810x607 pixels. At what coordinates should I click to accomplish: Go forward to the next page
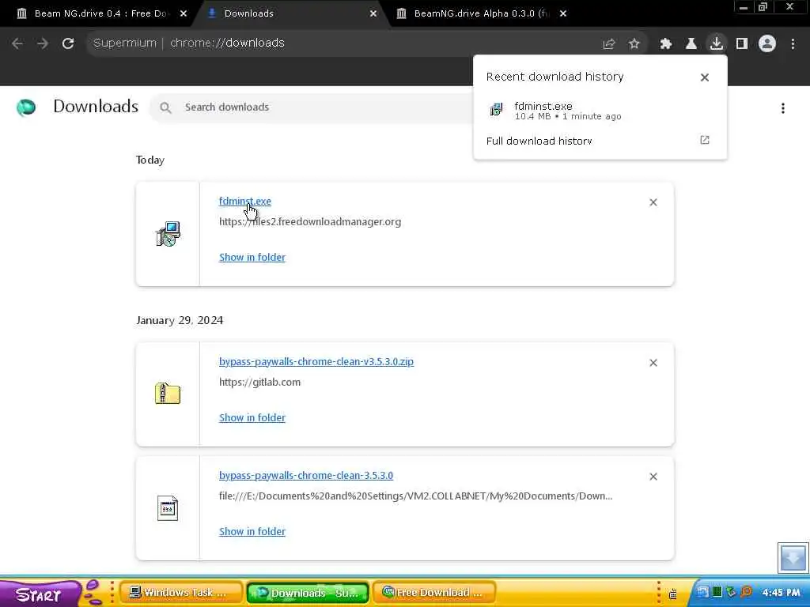pyautogui.click(x=43, y=43)
